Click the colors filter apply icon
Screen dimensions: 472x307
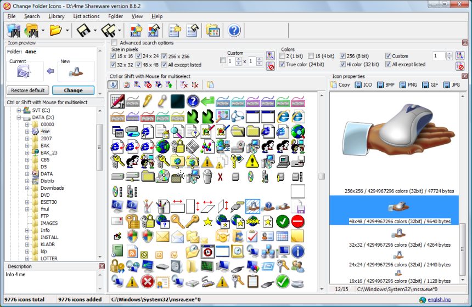pyautogui.click(x=460, y=55)
